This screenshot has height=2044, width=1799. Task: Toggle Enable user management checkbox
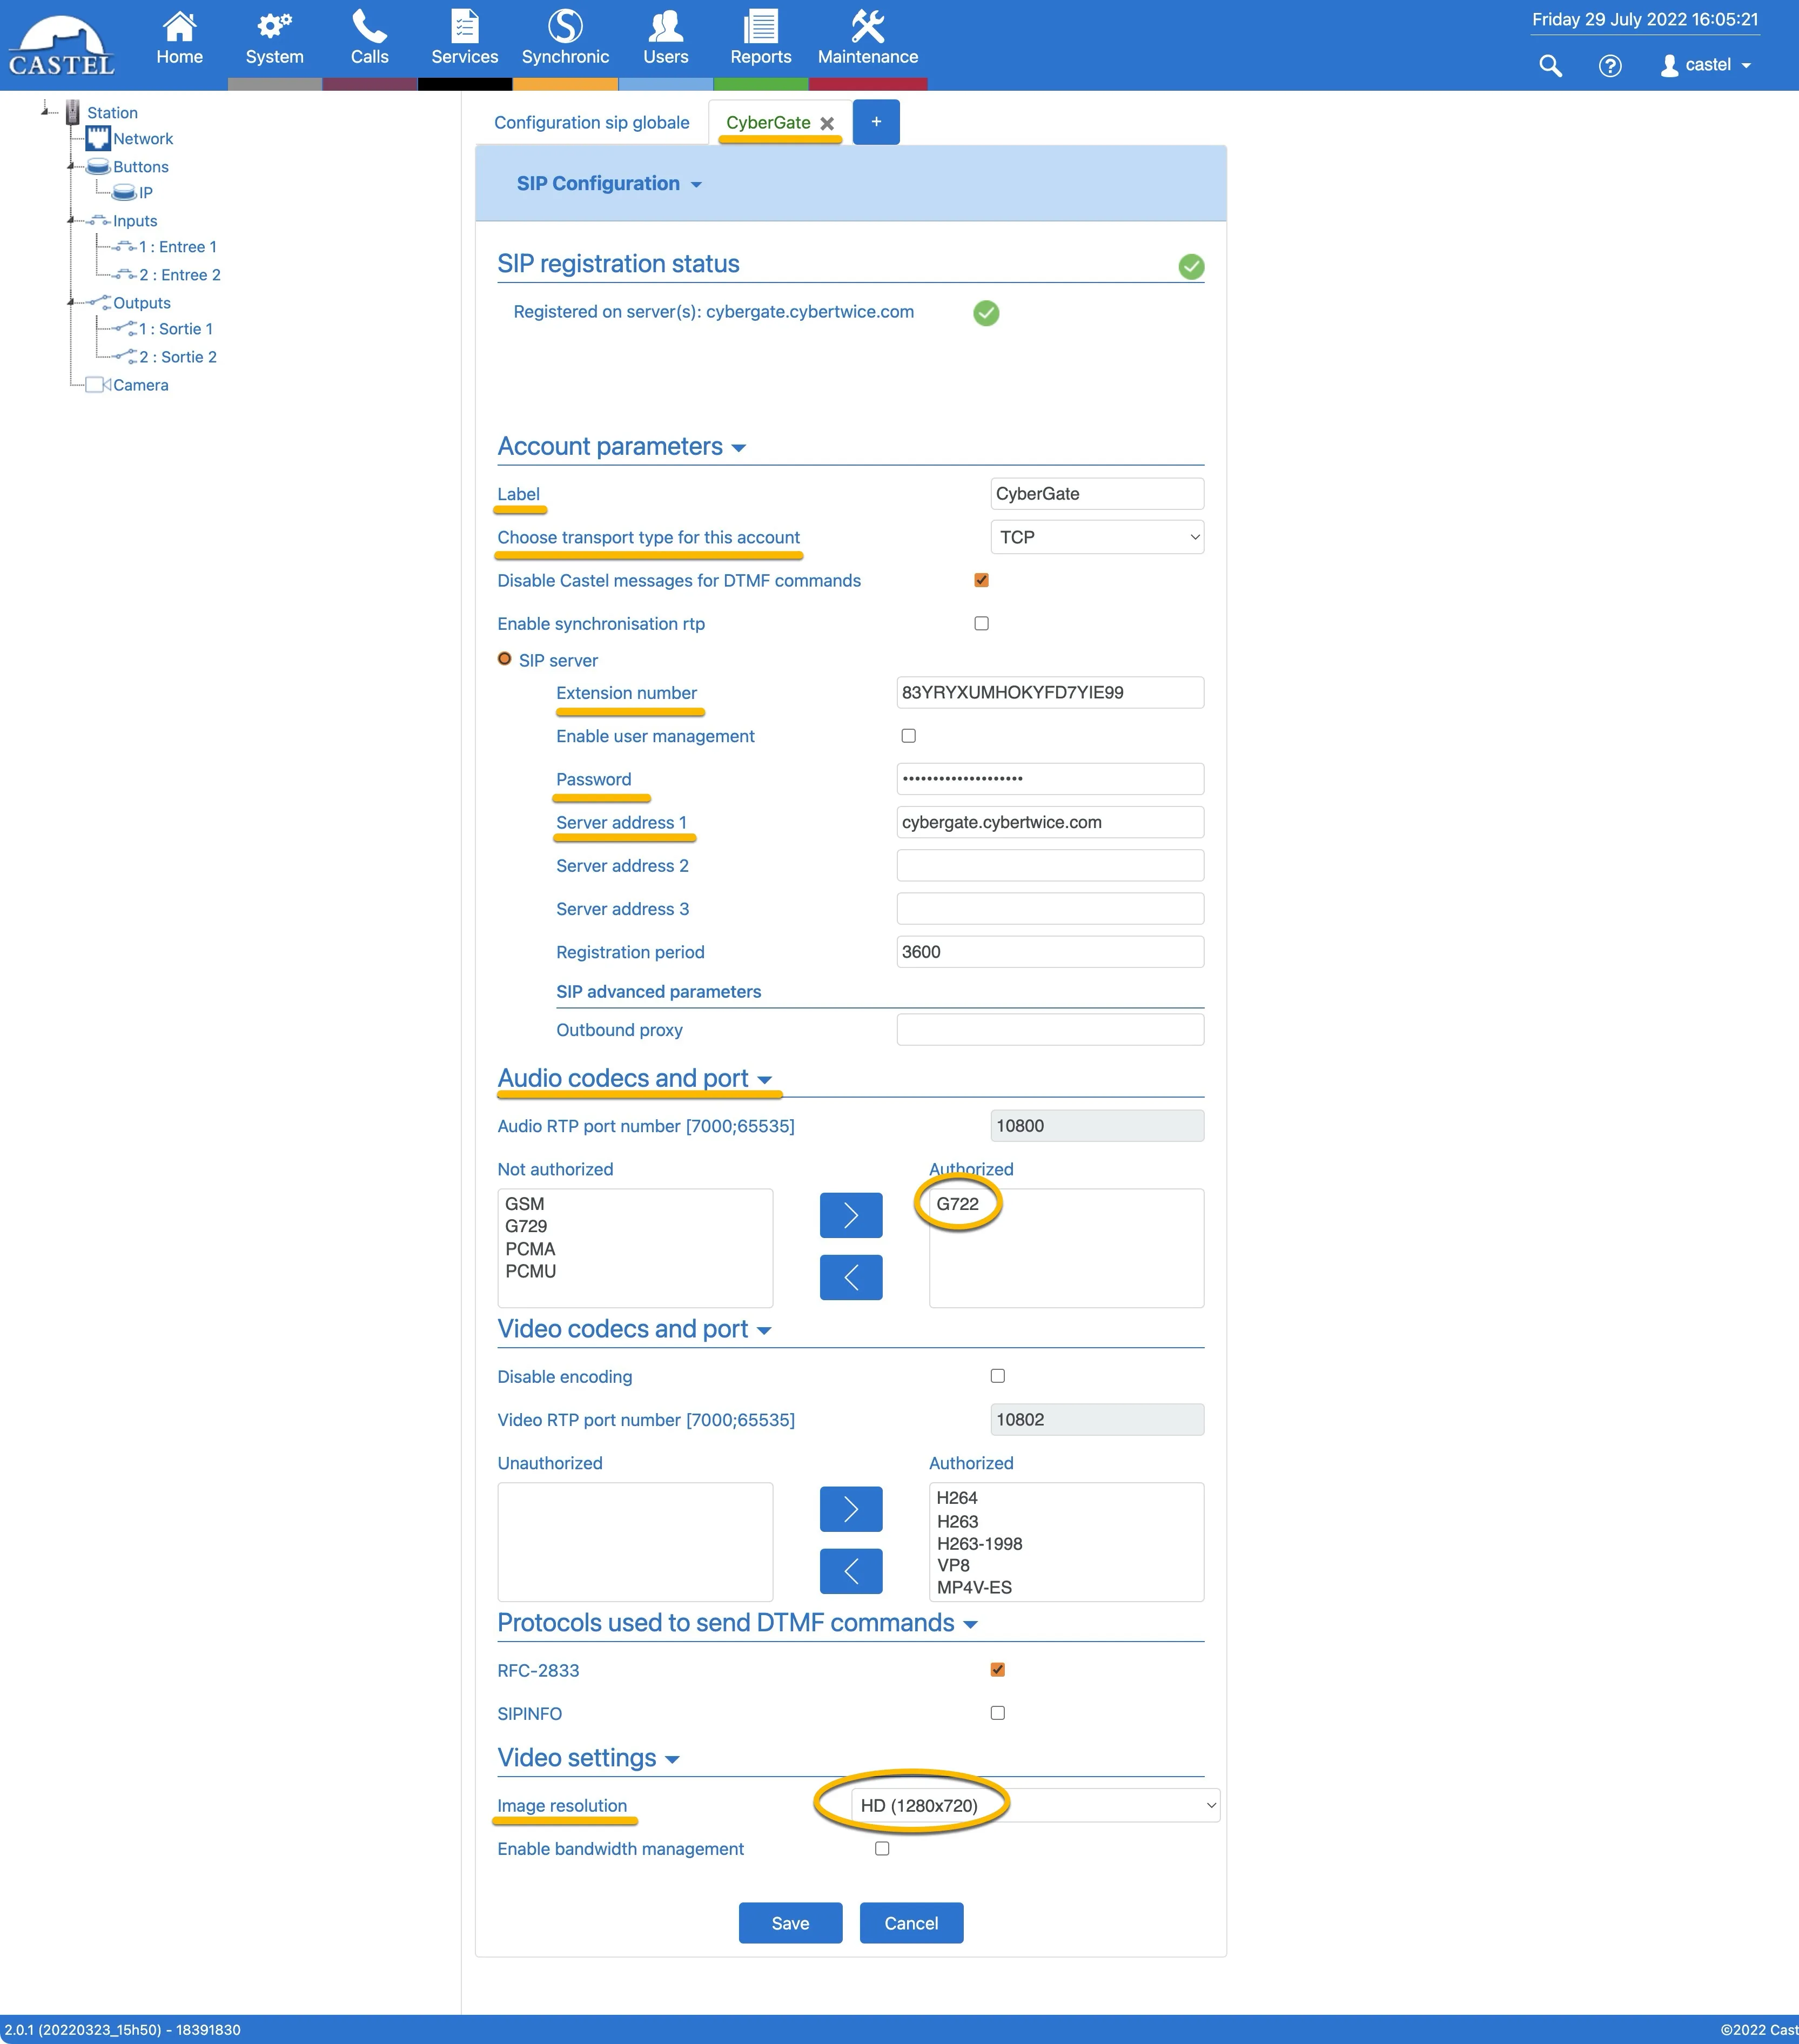(908, 735)
